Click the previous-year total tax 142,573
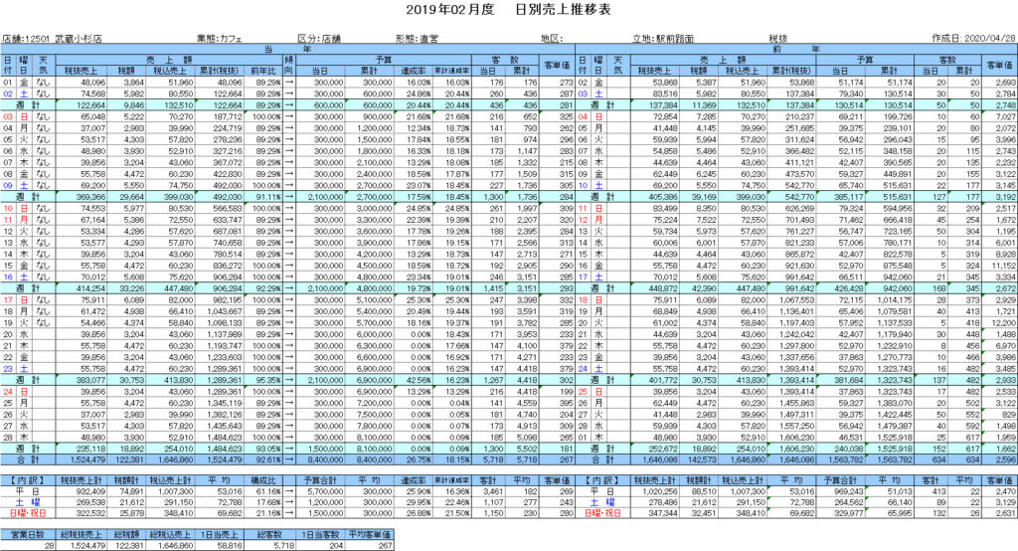The image size is (1018, 551). 703,460
